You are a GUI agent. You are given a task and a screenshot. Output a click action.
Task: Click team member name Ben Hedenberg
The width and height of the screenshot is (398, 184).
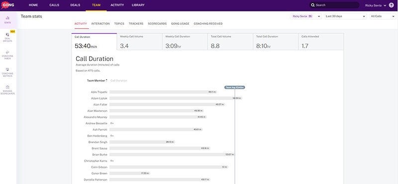pos(97,136)
